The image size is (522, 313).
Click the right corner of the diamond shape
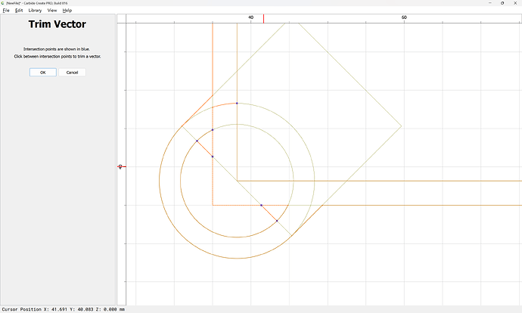click(x=402, y=126)
